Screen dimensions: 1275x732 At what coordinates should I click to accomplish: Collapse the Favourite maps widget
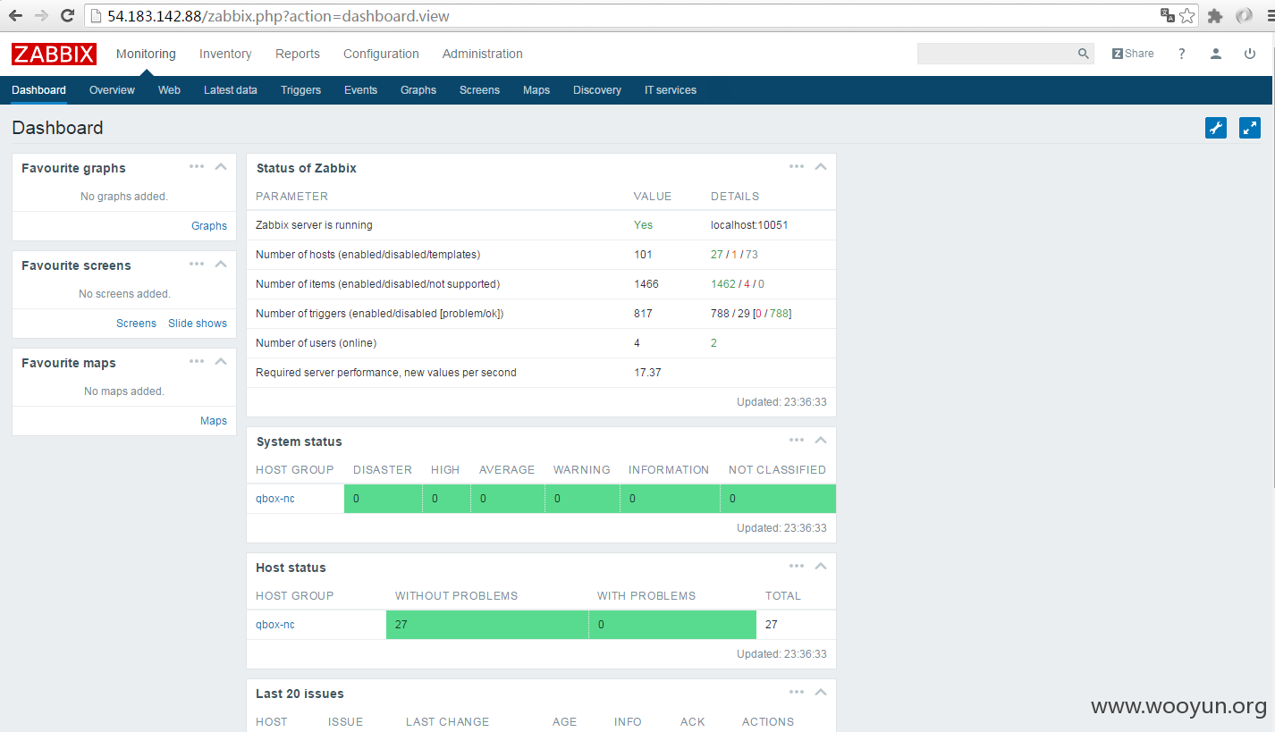click(x=221, y=361)
